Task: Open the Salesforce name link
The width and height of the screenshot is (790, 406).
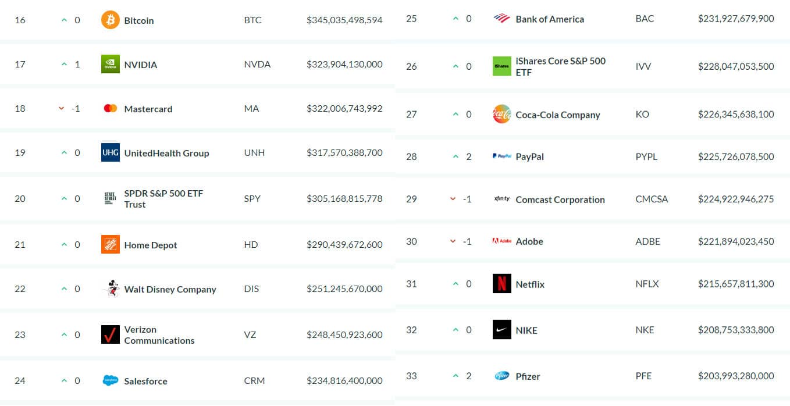Action: tap(145, 381)
